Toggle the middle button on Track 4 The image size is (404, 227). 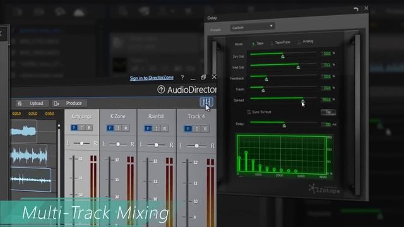point(197,129)
